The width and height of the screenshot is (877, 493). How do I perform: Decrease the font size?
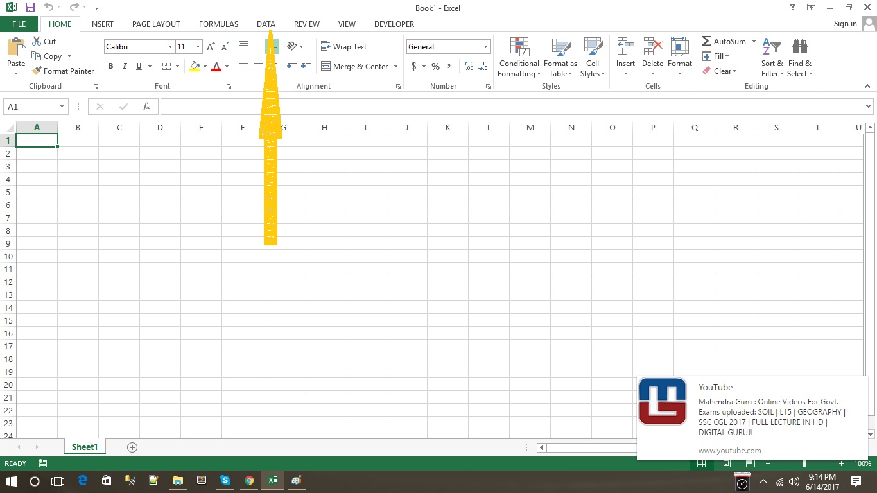[225, 47]
